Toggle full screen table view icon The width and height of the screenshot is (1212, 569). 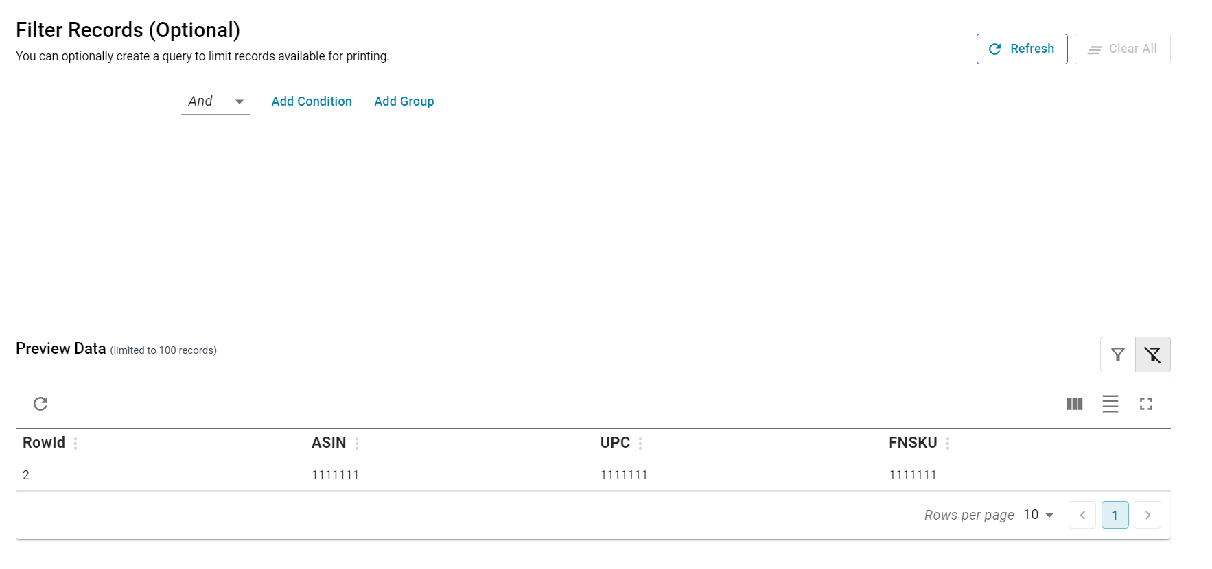point(1146,404)
